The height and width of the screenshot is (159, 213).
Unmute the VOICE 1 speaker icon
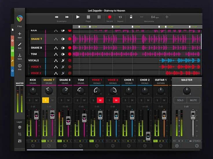pos(63,67)
